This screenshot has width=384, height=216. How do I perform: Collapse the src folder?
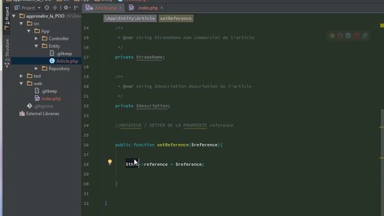point(22,24)
